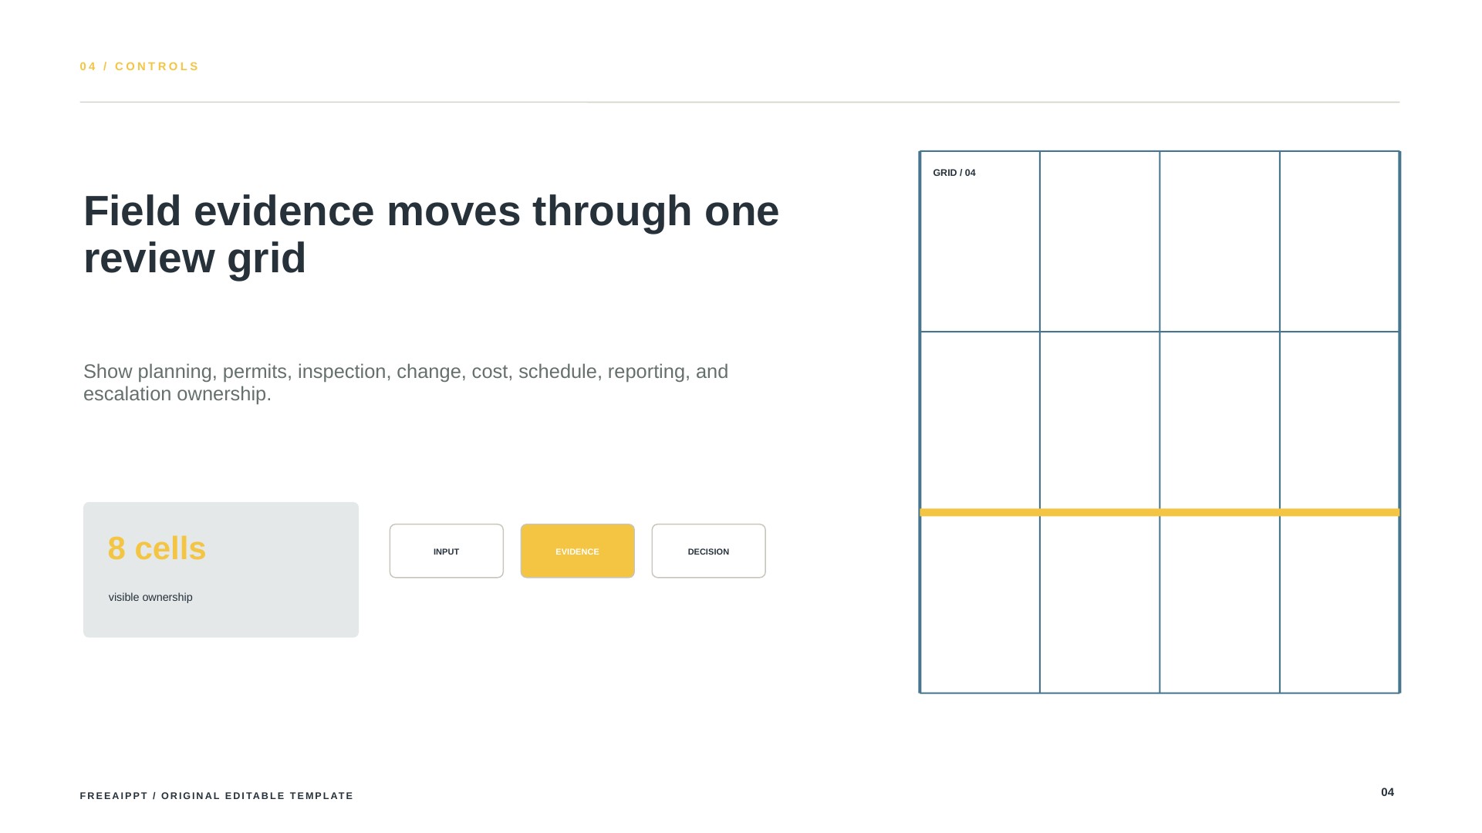Select the "8 cells" statistic text

click(x=157, y=548)
